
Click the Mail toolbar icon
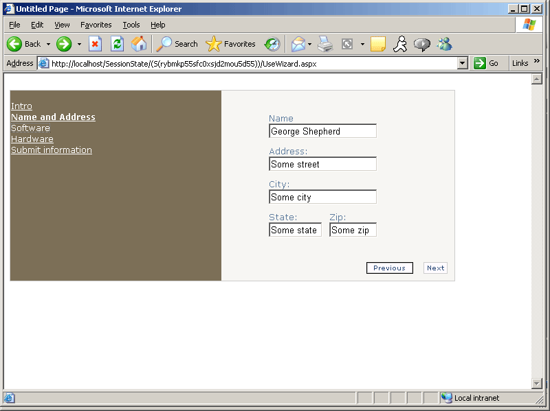click(x=298, y=44)
